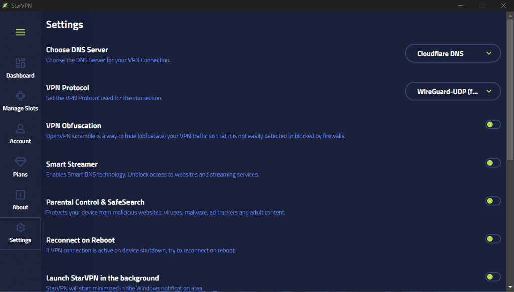Click the VPN Obfuscation heading

click(74, 126)
